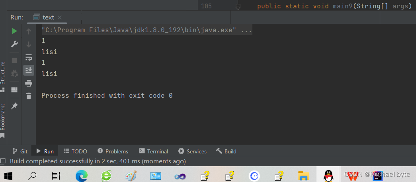
Task: Open Windows taskbar search
Action: 33,176
